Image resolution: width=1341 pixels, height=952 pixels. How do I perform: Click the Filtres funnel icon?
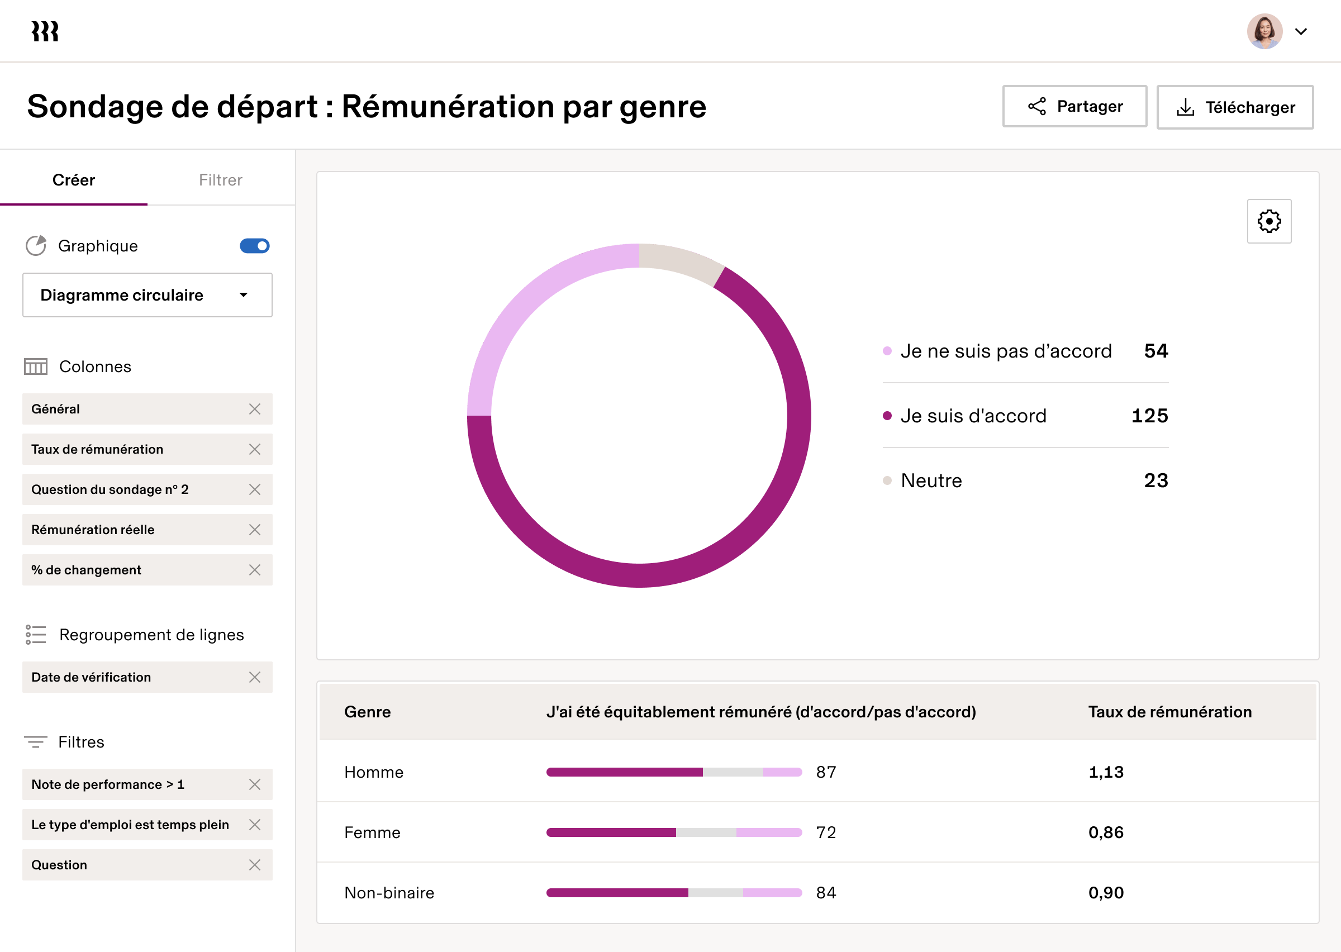pos(36,741)
